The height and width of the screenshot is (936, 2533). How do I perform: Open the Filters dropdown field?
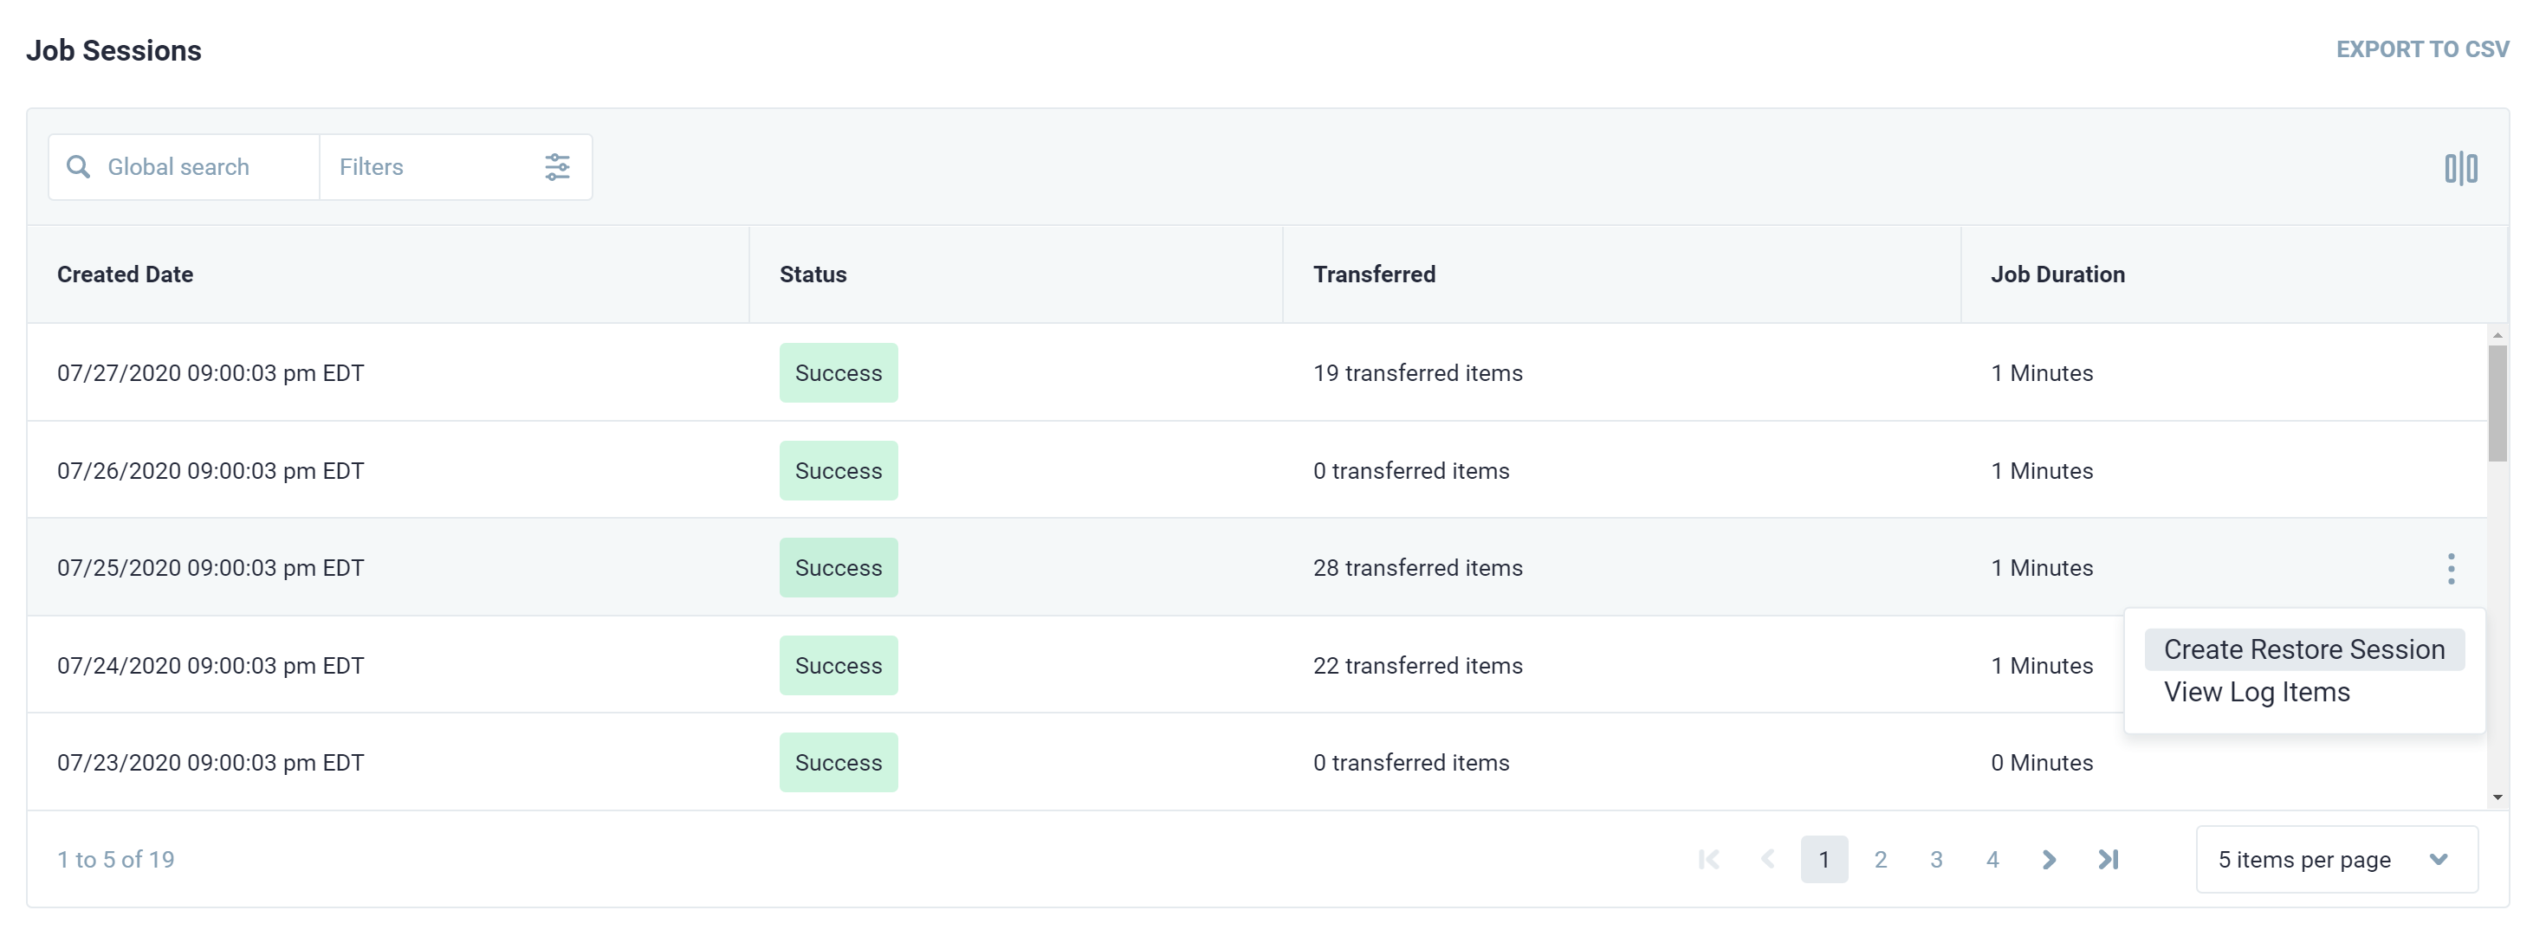pos(432,167)
